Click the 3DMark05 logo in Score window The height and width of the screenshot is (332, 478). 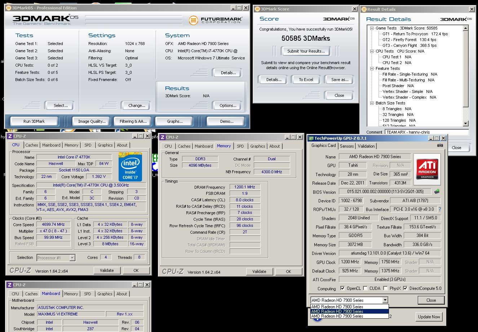(x=338, y=19)
